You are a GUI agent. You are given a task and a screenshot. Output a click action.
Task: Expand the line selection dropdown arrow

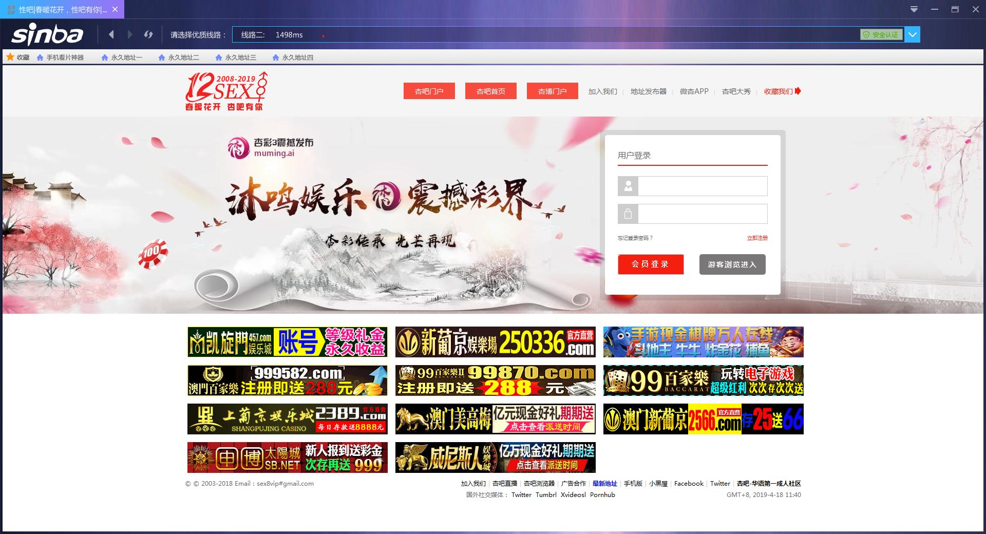913,34
